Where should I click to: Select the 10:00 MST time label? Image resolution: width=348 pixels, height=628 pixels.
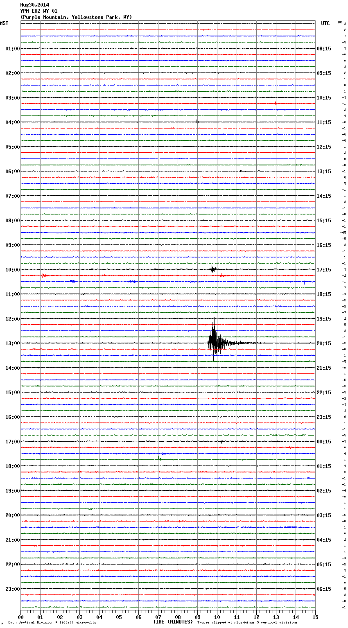point(13,270)
